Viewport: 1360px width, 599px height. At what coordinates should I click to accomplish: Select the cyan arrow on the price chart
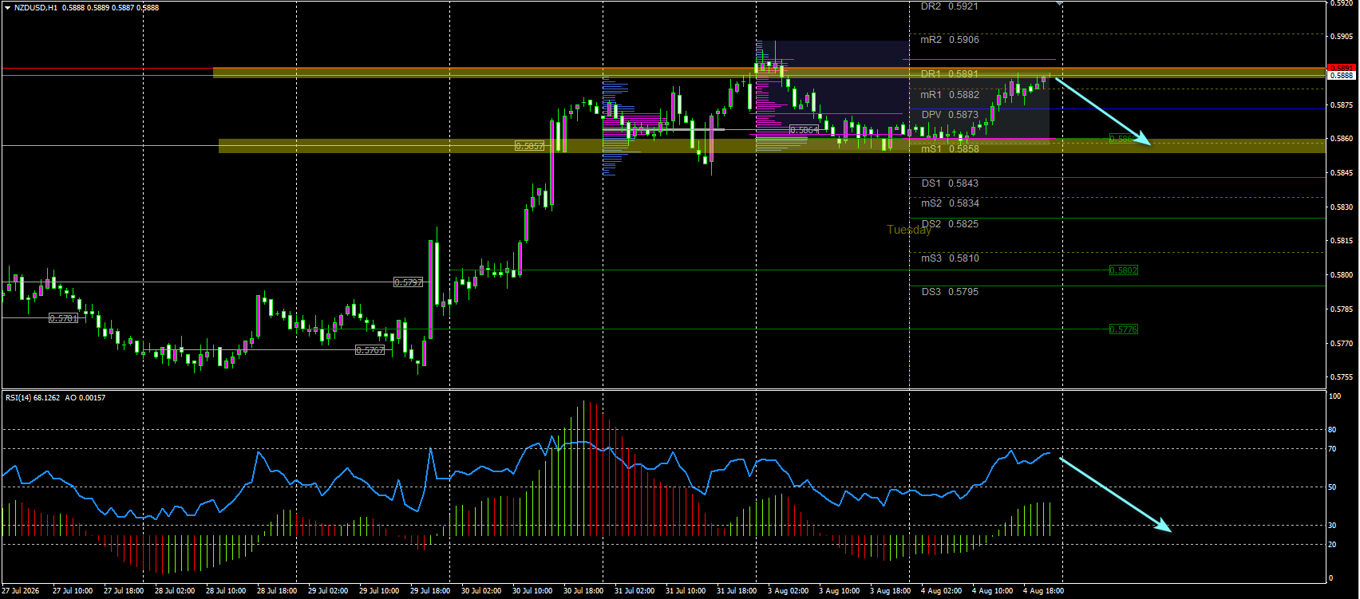click(x=1103, y=111)
